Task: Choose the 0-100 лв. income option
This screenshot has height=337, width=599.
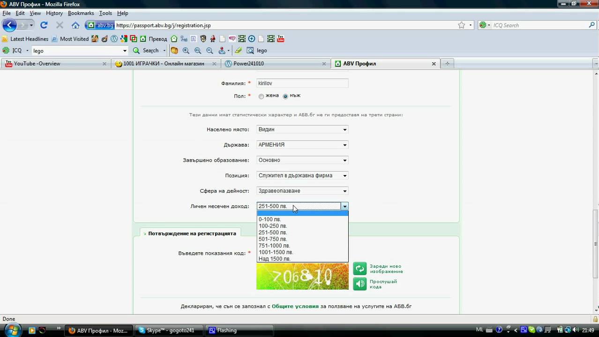Action: coord(302,220)
